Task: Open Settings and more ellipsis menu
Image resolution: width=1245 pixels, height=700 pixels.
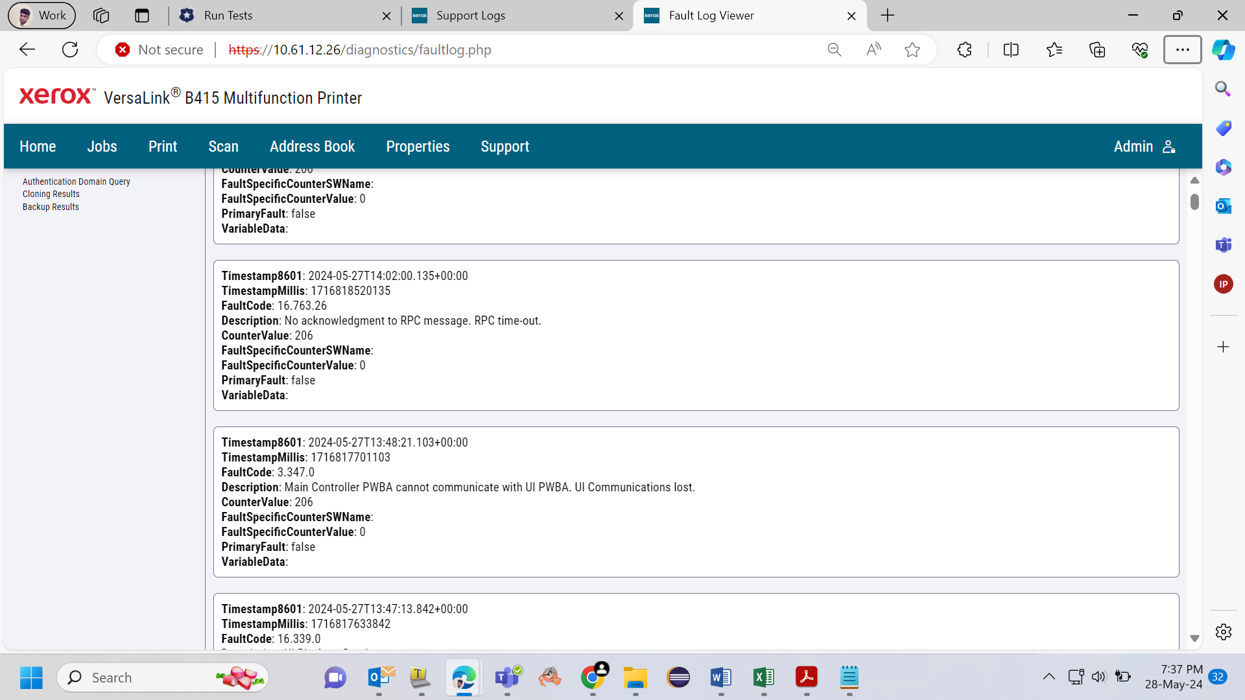Action: [1182, 50]
